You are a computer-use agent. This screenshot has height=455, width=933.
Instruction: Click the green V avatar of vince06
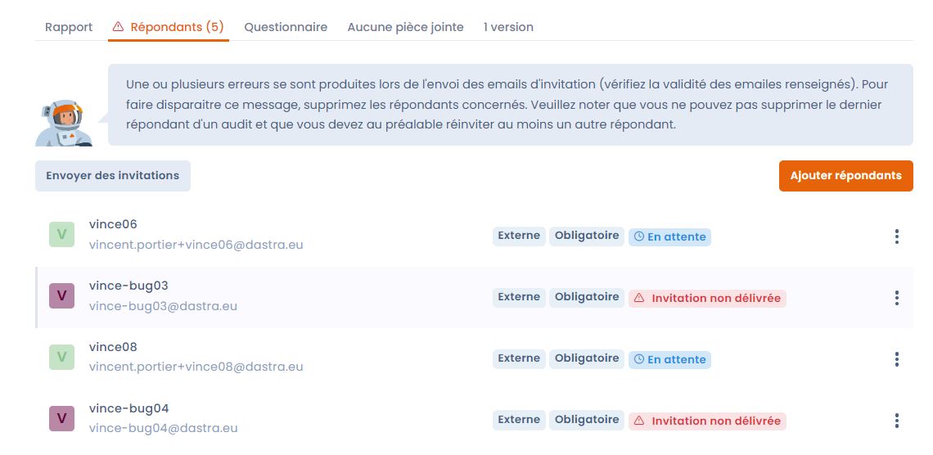point(62,234)
